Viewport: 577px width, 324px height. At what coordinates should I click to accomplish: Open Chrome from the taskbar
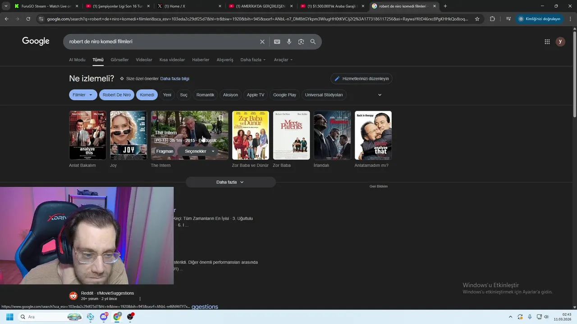[117, 317]
